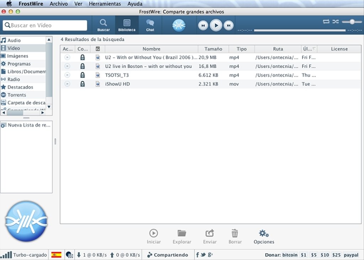The height and width of the screenshot is (260, 364).
Task: Open FrostWire Twitter page icon
Action: 203,255
